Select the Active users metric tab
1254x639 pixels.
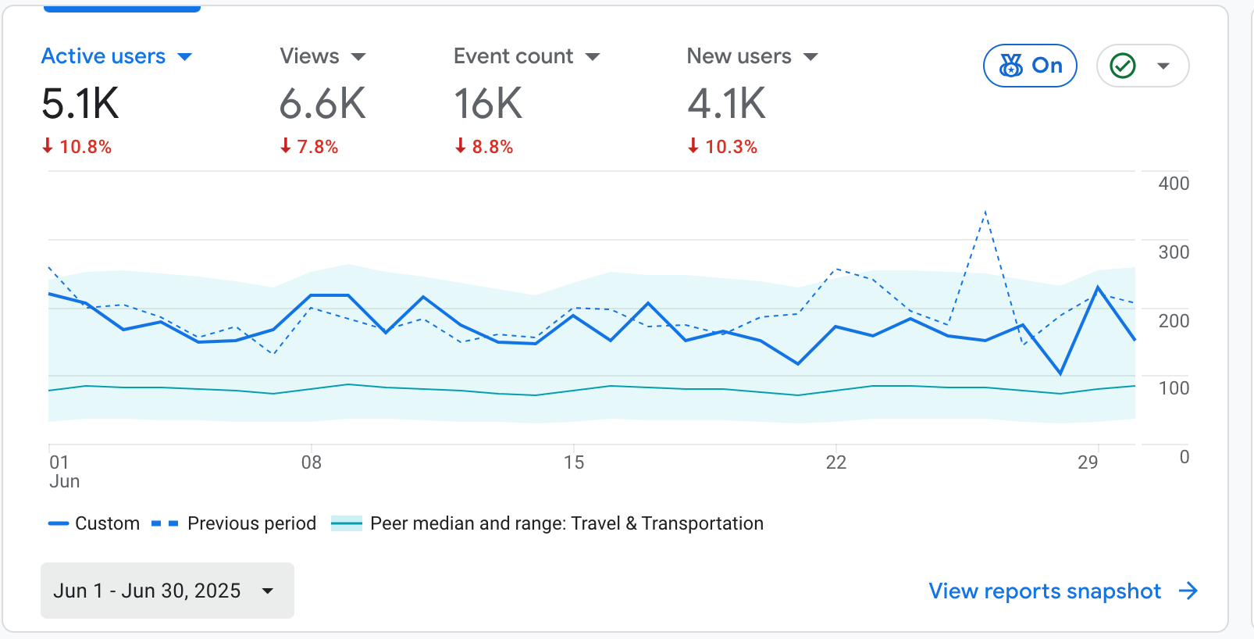click(x=103, y=56)
